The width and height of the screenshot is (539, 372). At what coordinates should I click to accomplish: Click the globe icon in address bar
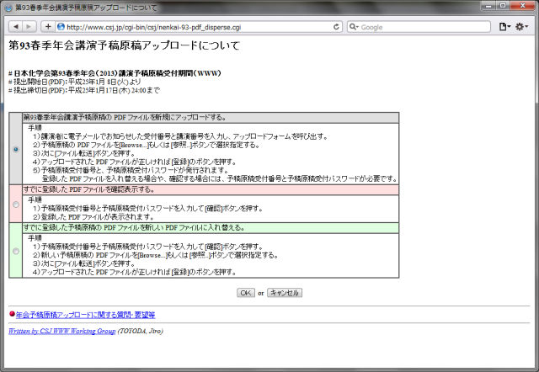coord(61,26)
